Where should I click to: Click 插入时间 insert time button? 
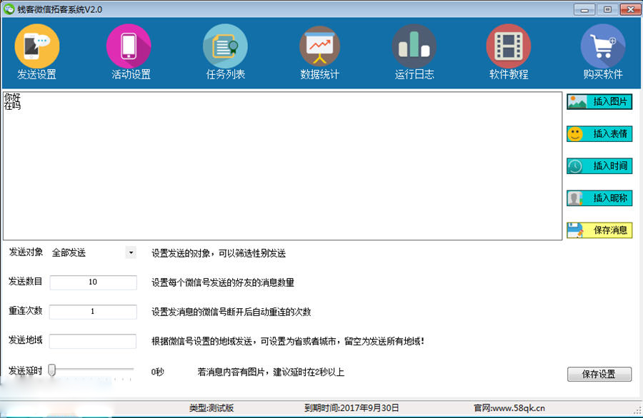tap(599, 166)
